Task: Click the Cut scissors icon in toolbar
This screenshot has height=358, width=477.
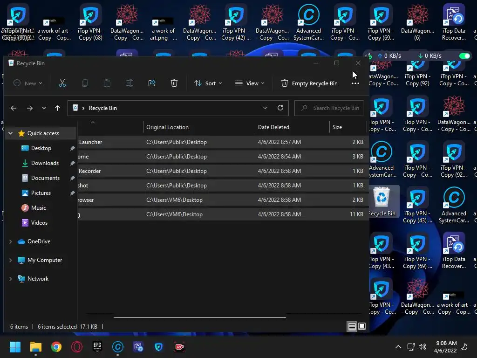Action: coord(62,83)
